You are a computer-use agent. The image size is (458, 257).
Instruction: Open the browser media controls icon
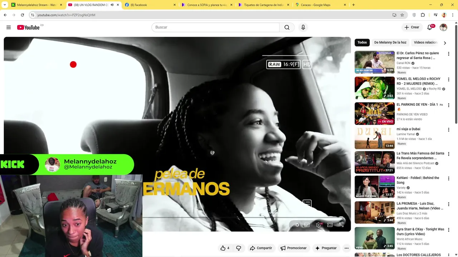coord(435,15)
